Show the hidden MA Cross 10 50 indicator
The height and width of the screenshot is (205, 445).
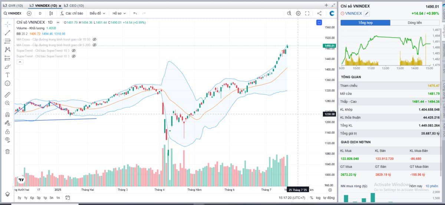pos(94,39)
